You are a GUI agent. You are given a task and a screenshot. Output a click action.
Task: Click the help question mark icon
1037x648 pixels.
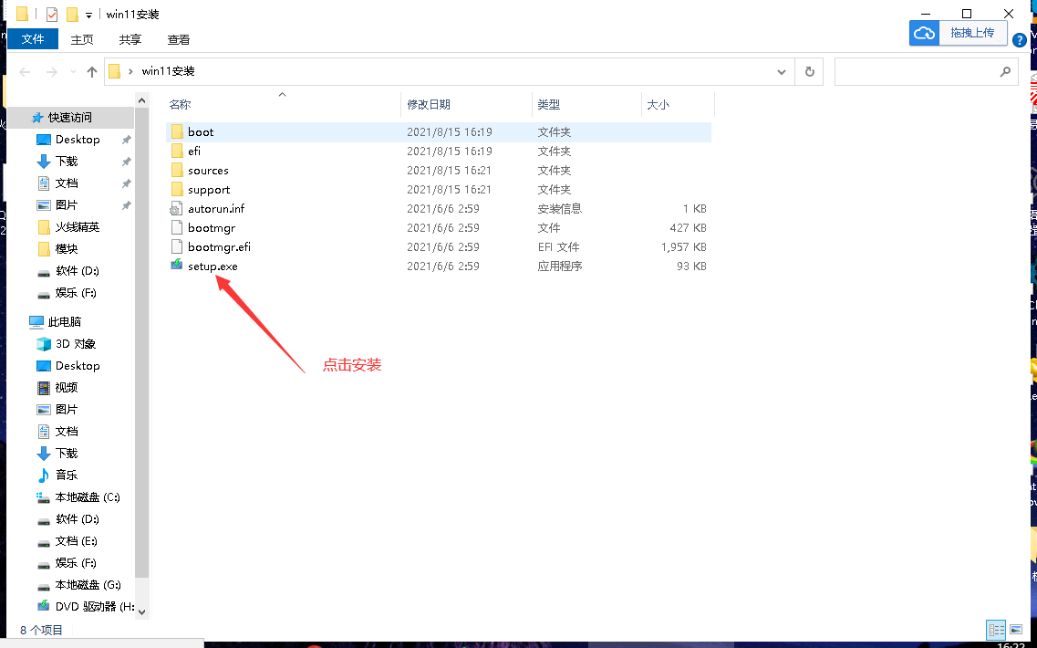click(x=1020, y=40)
